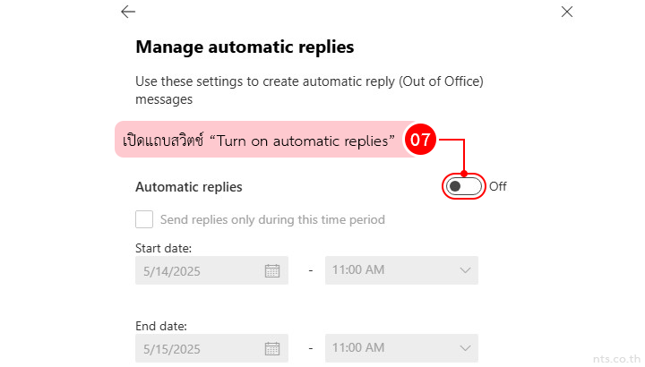Open the End date calendar picker icon

pyautogui.click(x=272, y=347)
